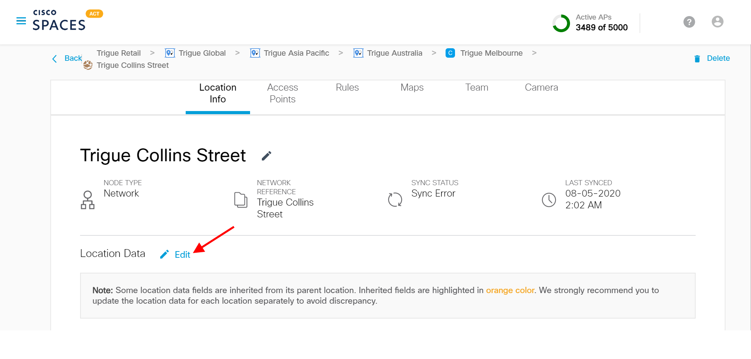Click the Trigue Australia pin icon
The width and height of the screenshot is (751, 359).
tap(358, 53)
